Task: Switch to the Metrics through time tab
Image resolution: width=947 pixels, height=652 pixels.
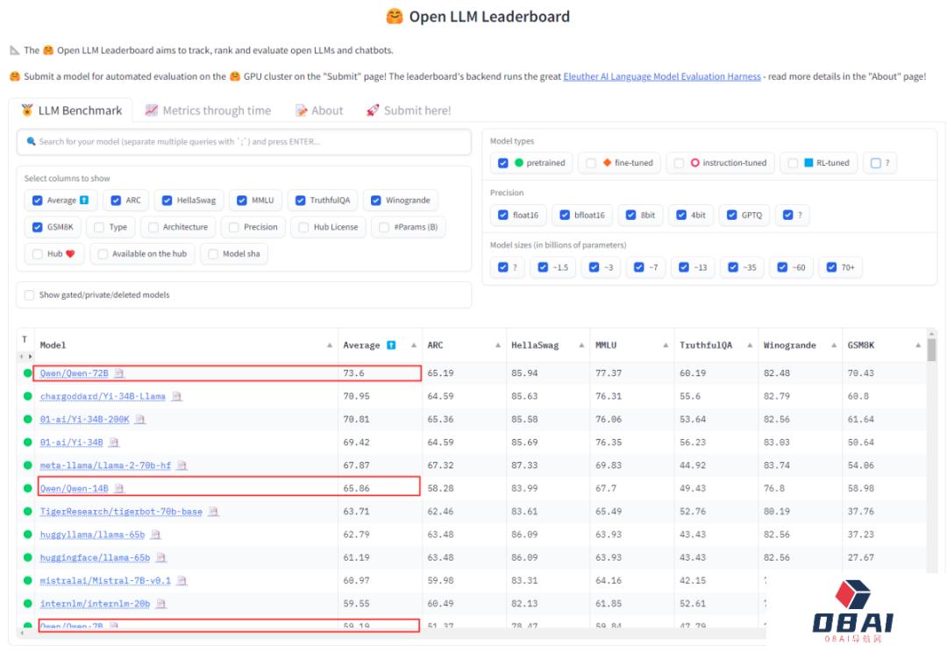Action: (208, 110)
